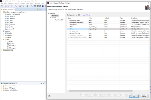Expand the Linux TCF Agent node
The image size is (151, 100).
coord(2,88)
